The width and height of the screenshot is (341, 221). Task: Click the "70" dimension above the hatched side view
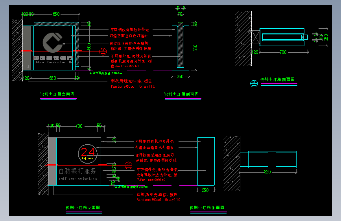180,14
